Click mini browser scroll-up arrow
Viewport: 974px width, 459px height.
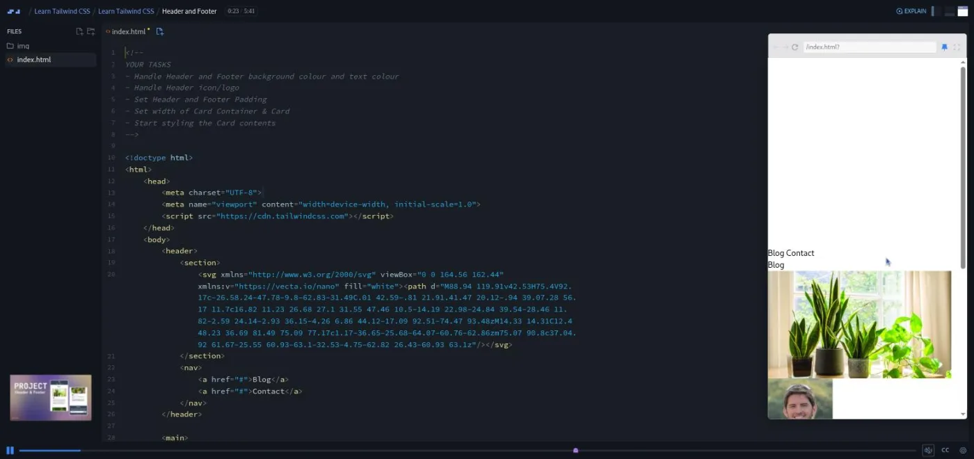tap(963, 63)
